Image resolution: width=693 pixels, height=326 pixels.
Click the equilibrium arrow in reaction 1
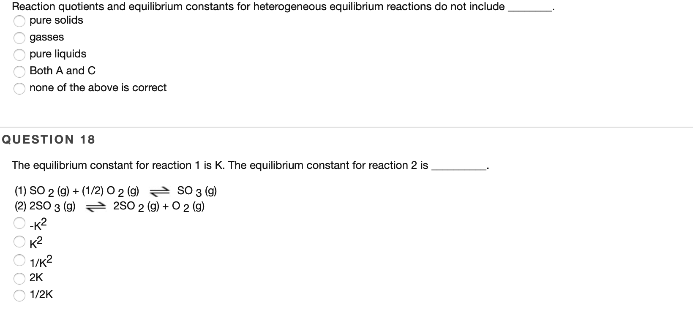tap(159, 191)
